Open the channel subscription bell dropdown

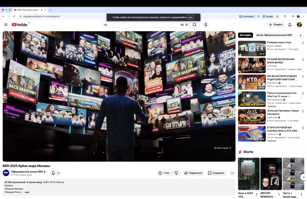(56, 173)
